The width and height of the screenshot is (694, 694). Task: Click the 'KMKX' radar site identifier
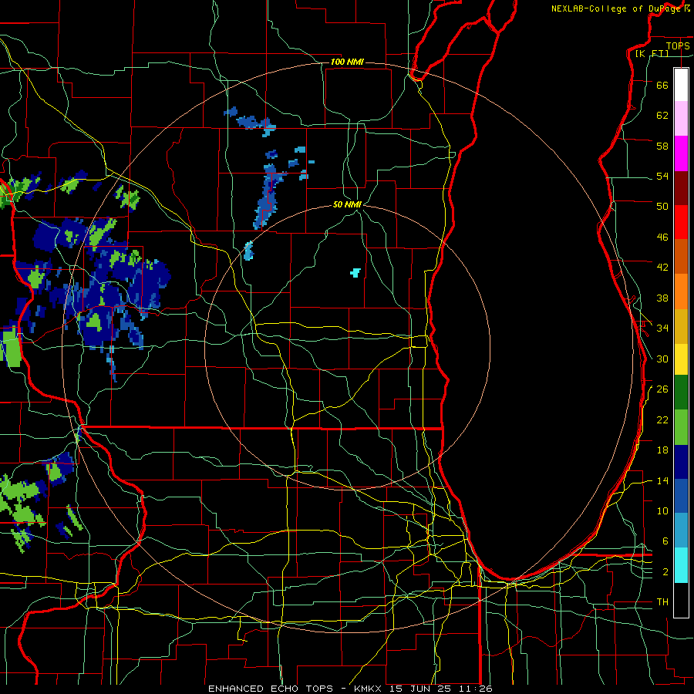tap(369, 689)
